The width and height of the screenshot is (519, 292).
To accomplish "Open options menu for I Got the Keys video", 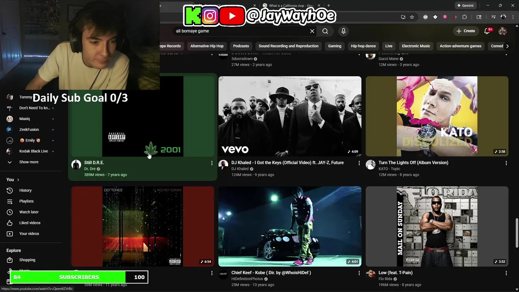I will [x=359, y=163].
